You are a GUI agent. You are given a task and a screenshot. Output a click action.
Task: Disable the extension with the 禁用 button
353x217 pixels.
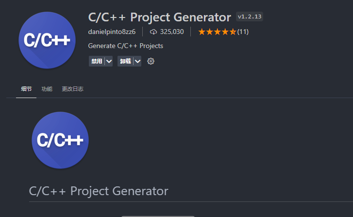tap(97, 61)
